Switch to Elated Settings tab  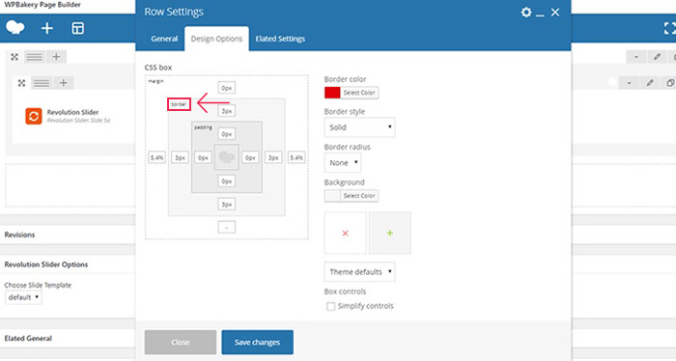click(x=280, y=39)
